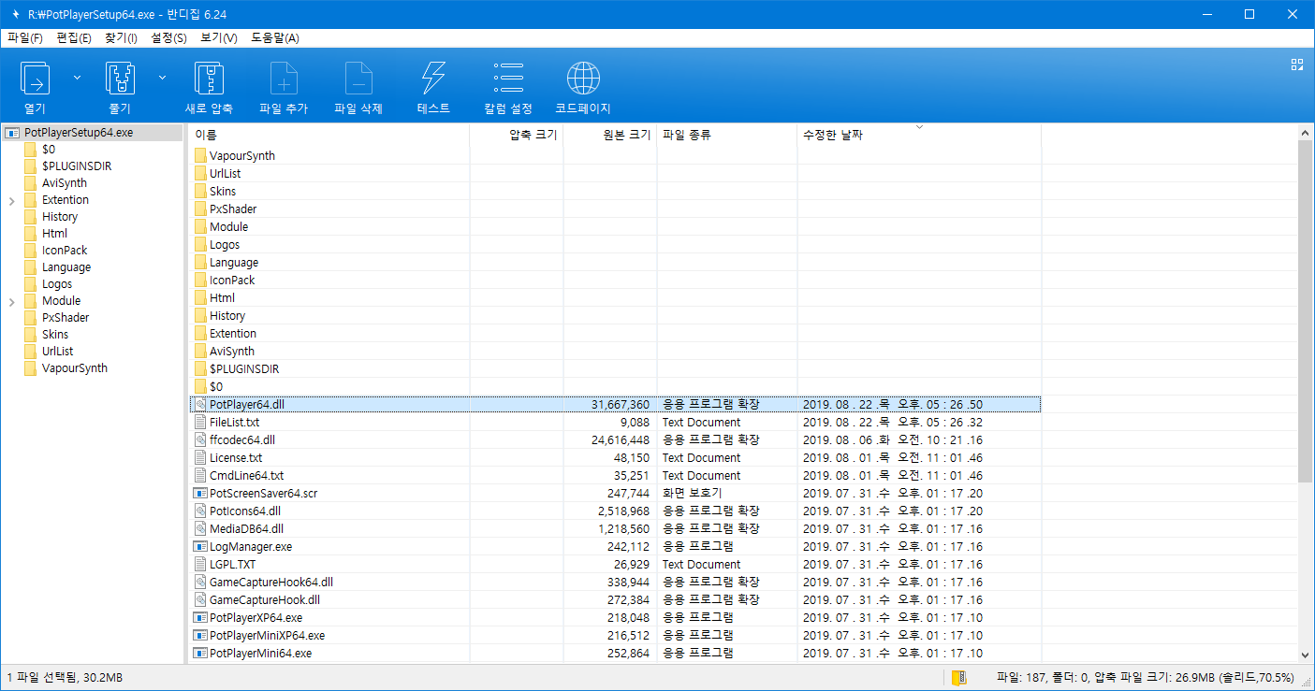The width and height of the screenshot is (1315, 691).
Task: Click the scrollbar down arrow
Action: (x=1305, y=655)
